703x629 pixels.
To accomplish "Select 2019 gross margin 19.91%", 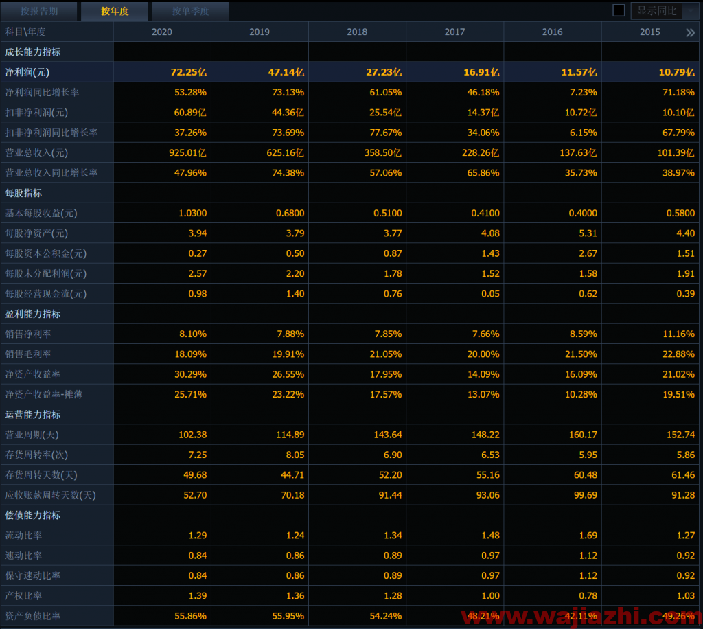I will 288,354.
